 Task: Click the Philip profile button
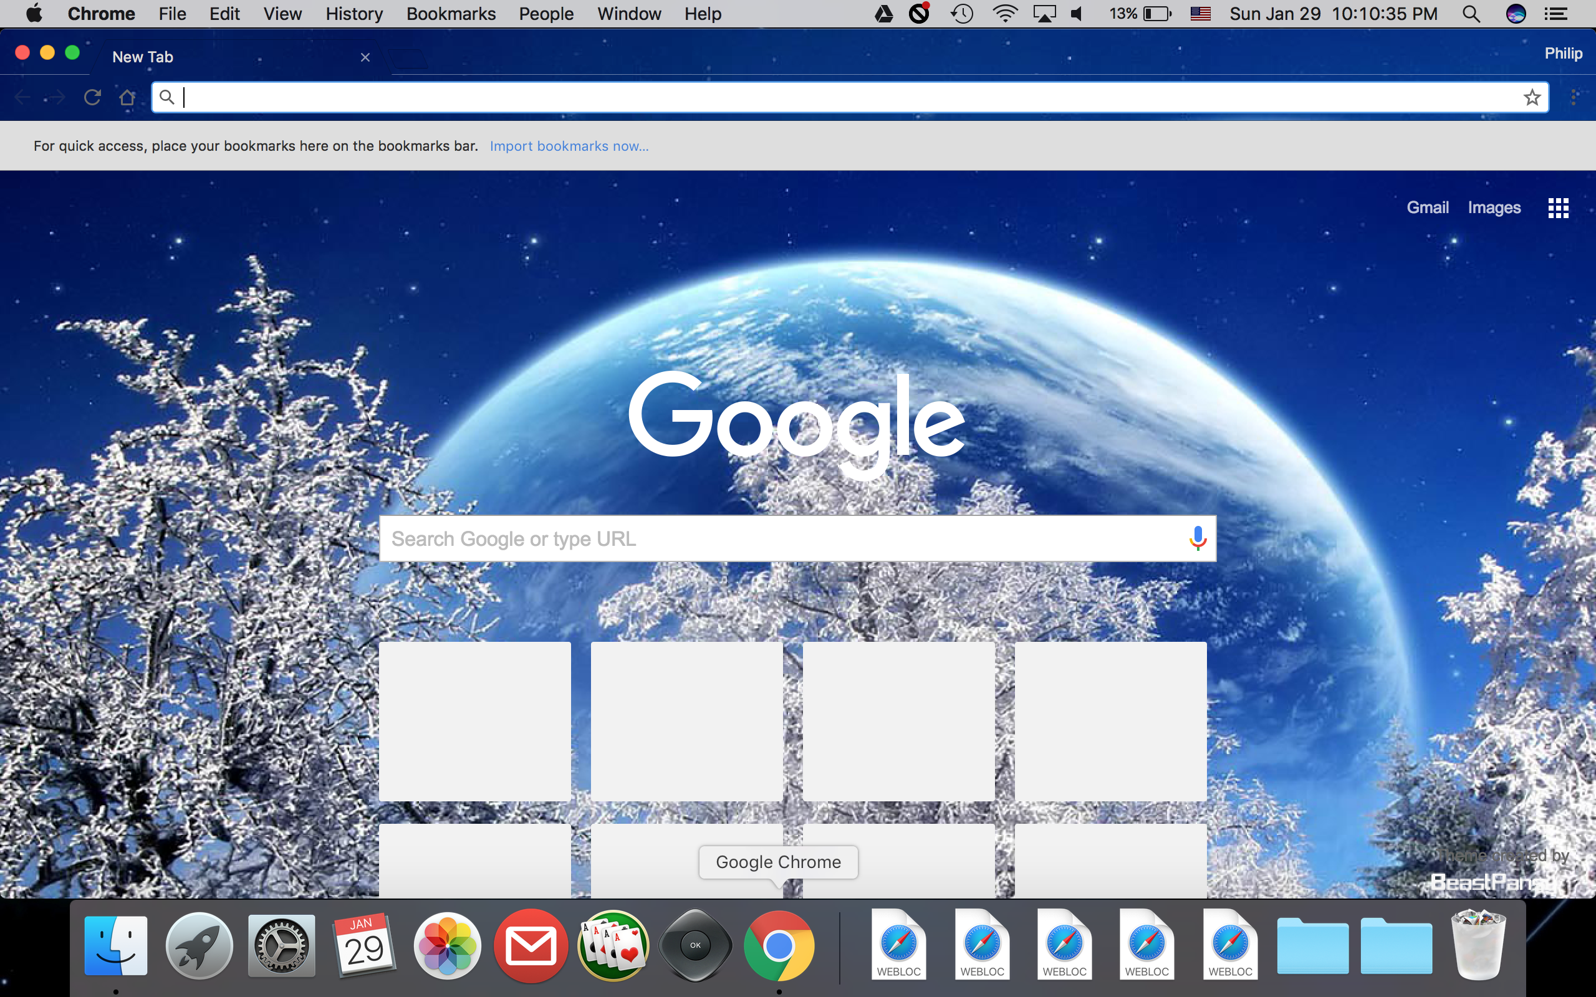pos(1563,54)
